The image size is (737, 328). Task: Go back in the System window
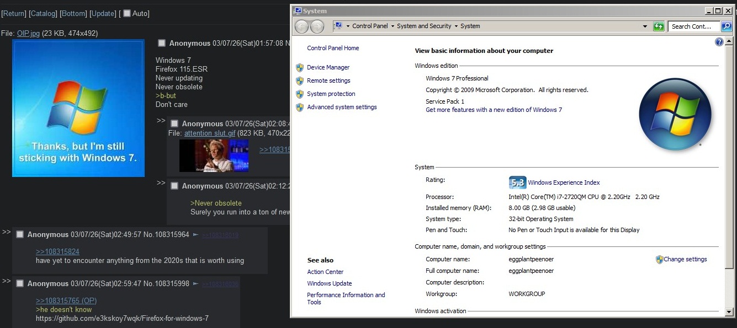(x=301, y=26)
